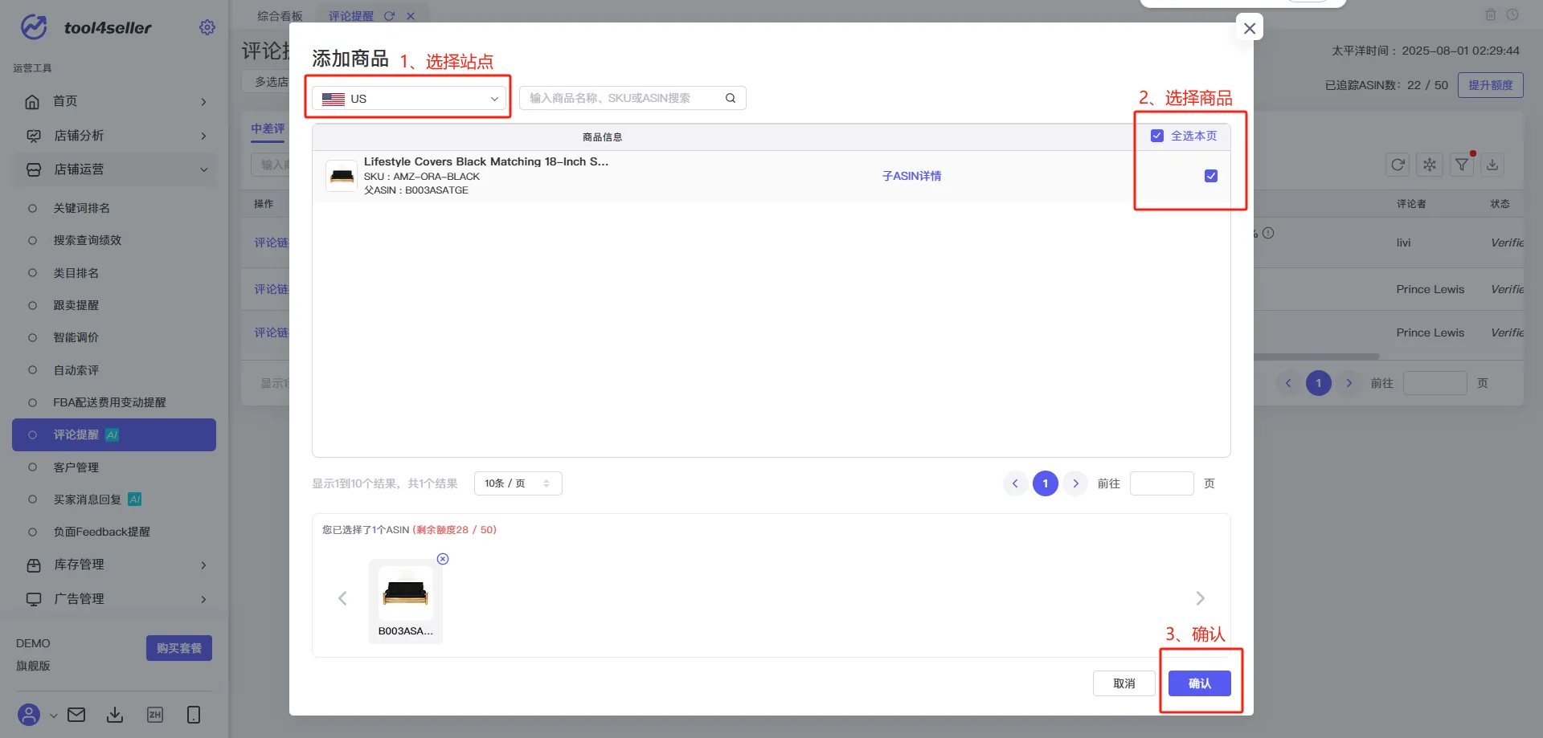The image size is (1543, 738).
Task: Go to background table next page
Action: coord(1349,383)
